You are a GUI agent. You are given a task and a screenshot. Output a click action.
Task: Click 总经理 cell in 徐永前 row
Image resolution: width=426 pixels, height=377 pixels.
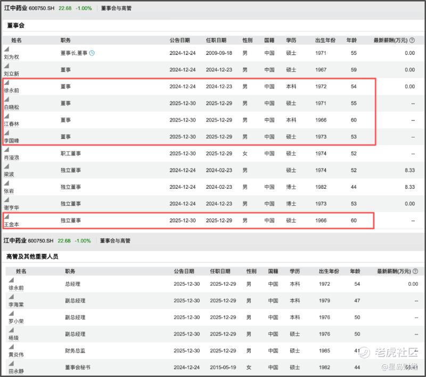point(72,284)
